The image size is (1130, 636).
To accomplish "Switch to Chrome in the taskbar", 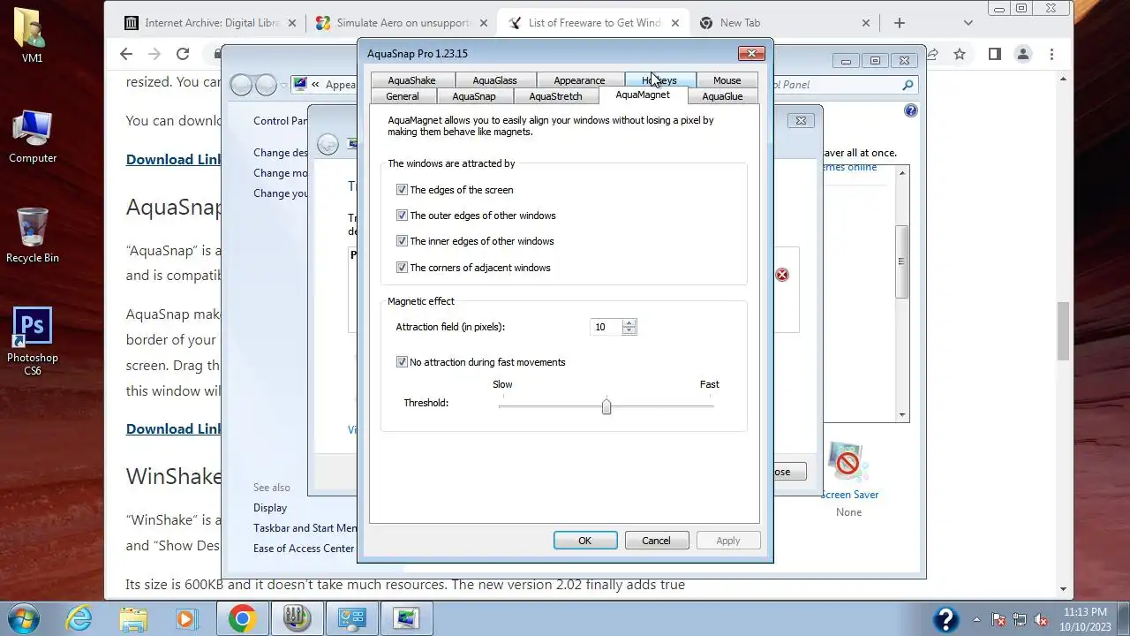I will coord(242,618).
